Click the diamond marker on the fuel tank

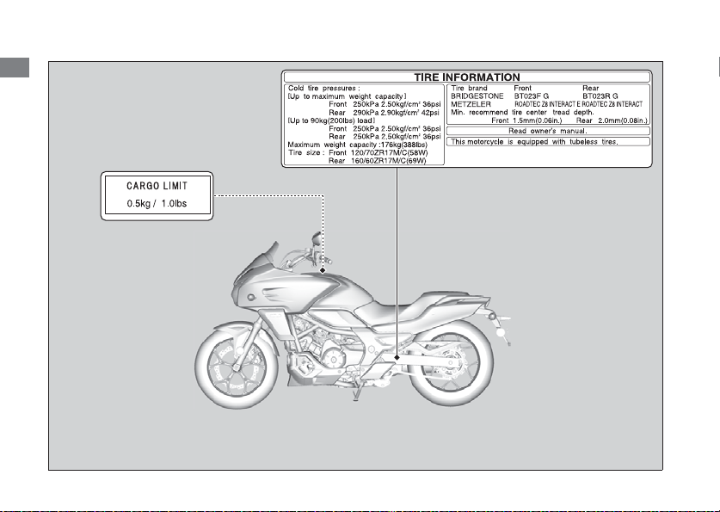[x=323, y=270]
